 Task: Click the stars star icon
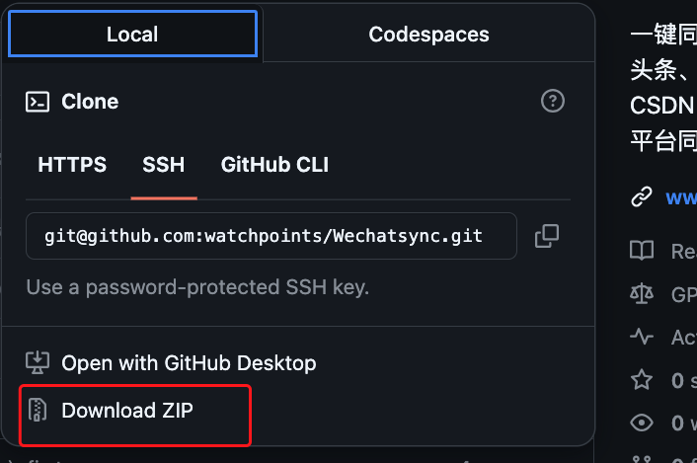[642, 380]
